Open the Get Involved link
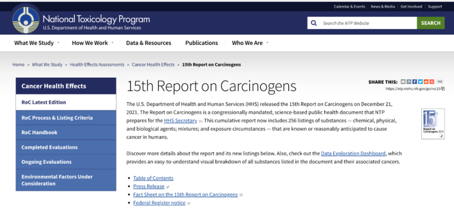Image resolution: width=454 pixels, height=209 pixels. 411,6
